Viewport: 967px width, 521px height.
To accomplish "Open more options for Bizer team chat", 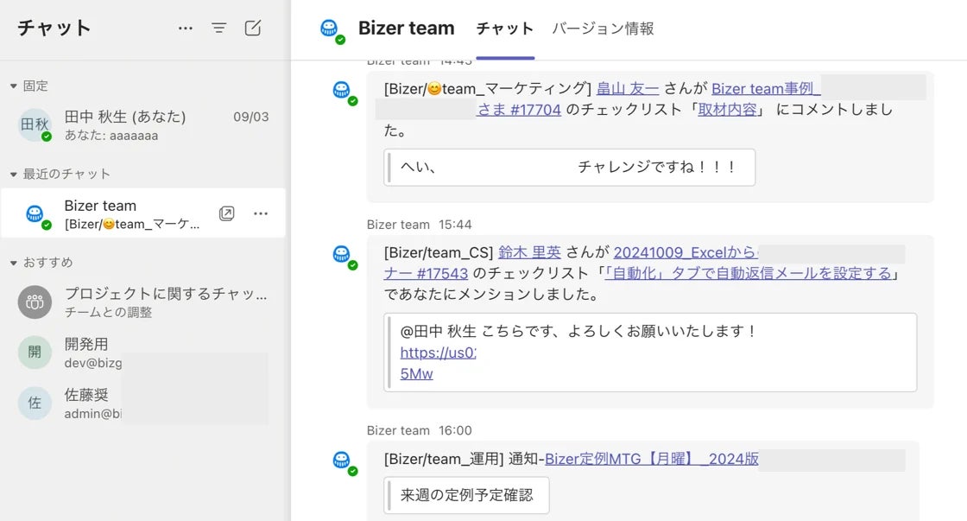I will pyautogui.click(x=261, y=213).
